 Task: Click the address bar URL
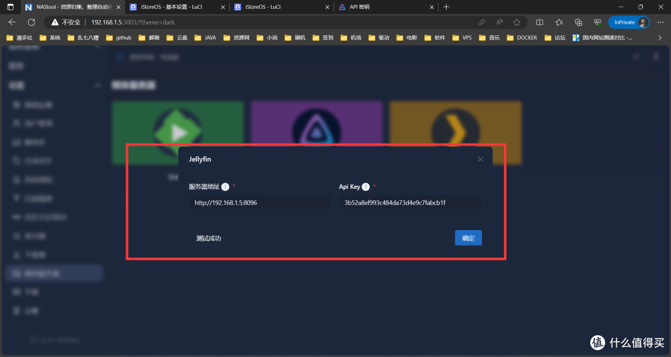[133, 22]
